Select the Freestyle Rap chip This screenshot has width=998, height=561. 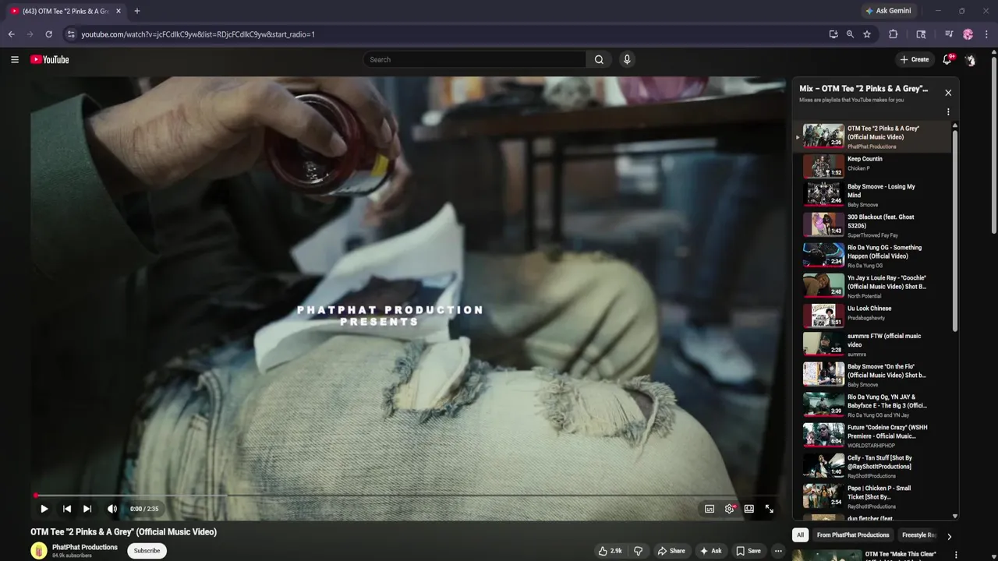[x=918, y=535]
